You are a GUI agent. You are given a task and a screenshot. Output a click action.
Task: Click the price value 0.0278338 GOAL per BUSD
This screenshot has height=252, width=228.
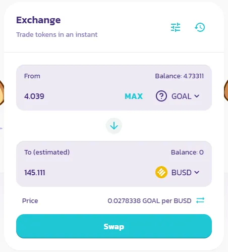[149, 200]
